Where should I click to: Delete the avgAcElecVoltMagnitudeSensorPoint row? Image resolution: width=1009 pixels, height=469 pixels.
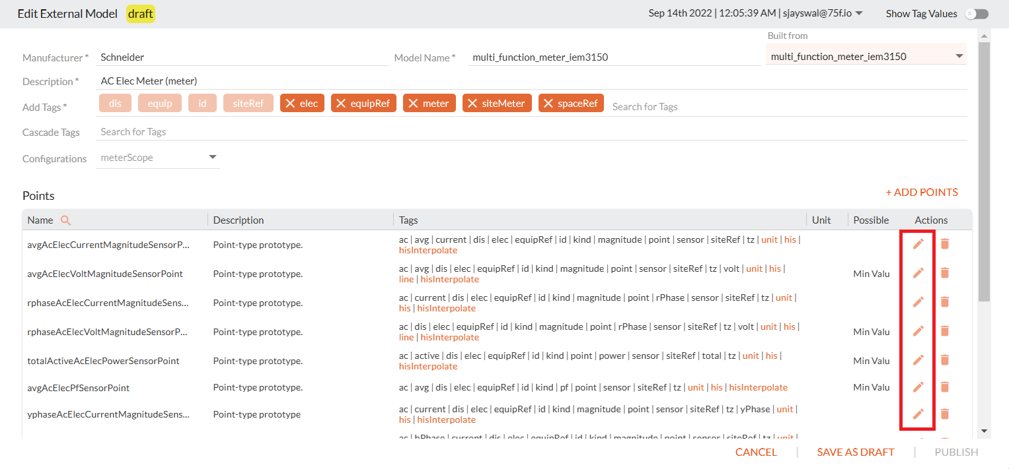[x=945, y=272]
